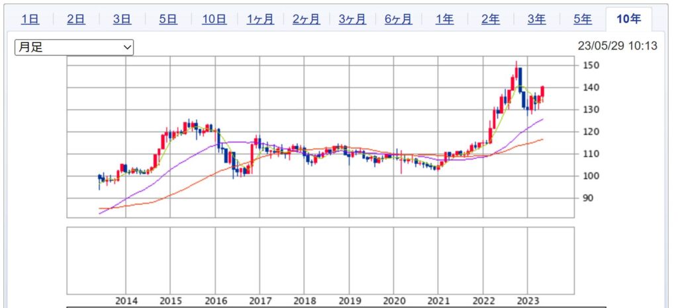Switch to the 1日 chart range tab
This screenshot has width=678, height=308.
point(30,19)
